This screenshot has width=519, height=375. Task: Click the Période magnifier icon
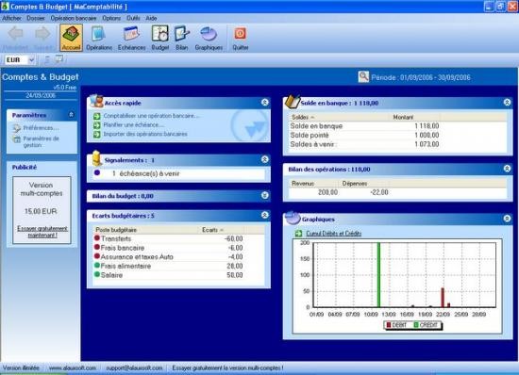click(363, 77)
